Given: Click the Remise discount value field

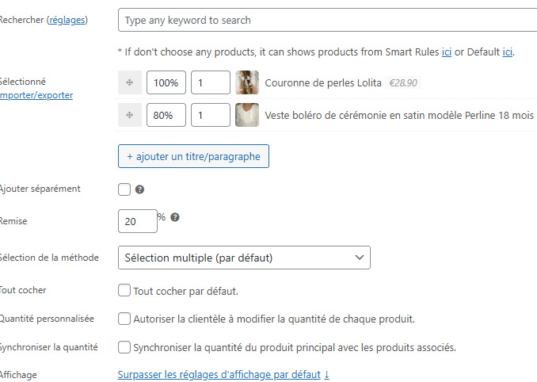Looking at the screenshot, I should (137, 221).
